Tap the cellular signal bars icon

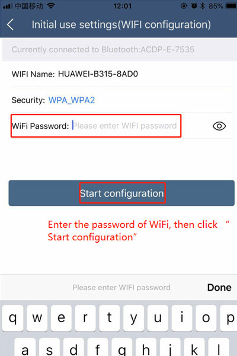point(7,6)
